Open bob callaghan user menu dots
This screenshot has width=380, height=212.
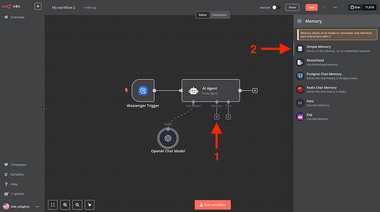38,206
